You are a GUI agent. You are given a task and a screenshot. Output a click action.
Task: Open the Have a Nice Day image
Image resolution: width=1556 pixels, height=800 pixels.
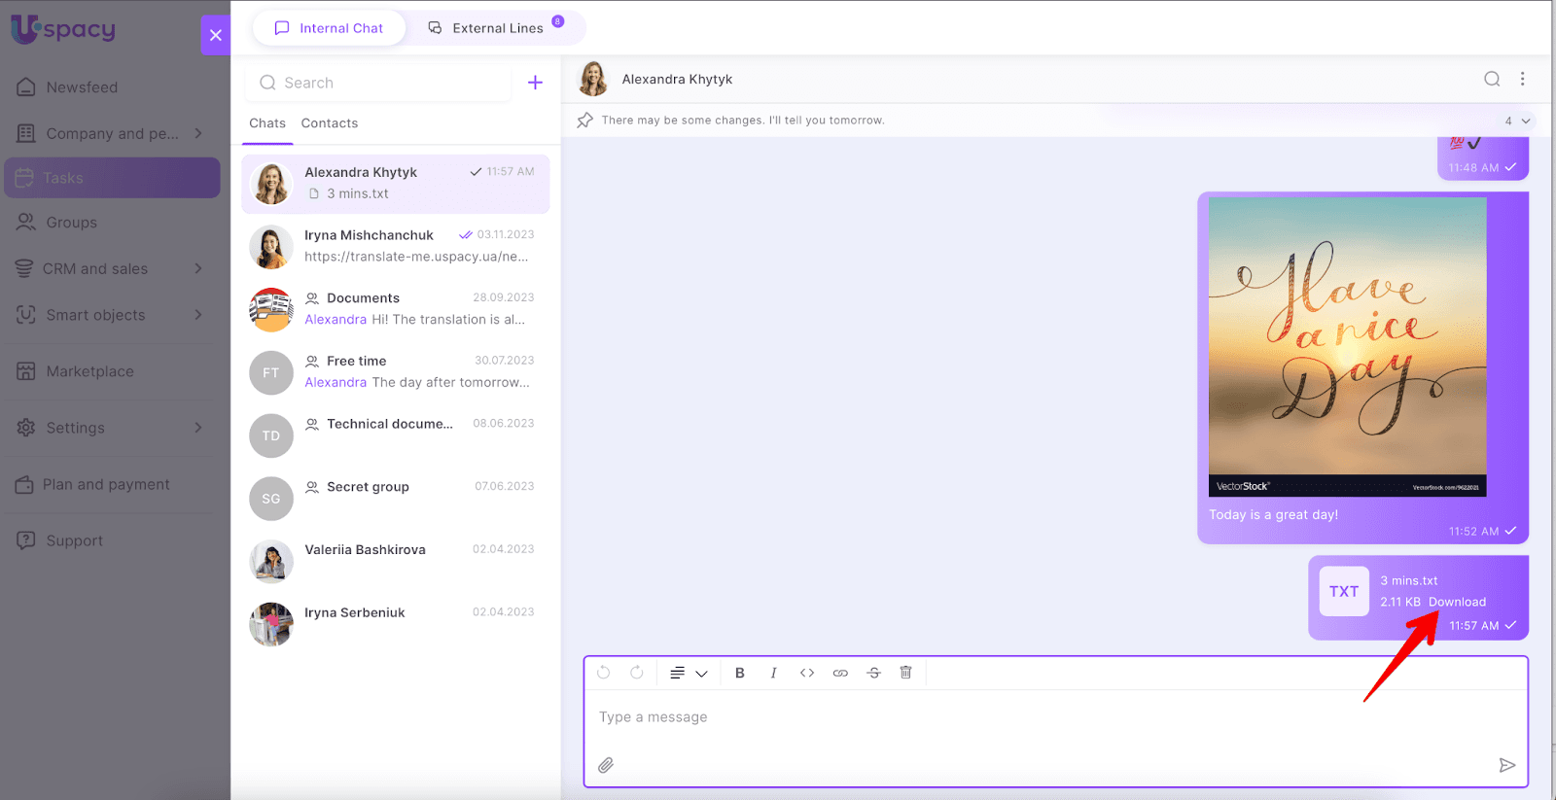tap(1347, 346)
